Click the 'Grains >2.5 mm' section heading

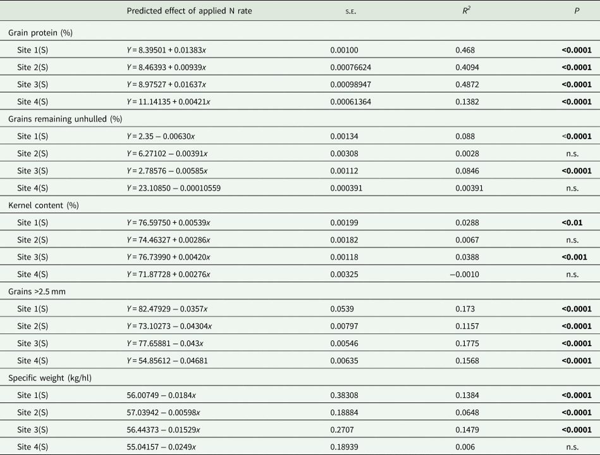(39, 292)
